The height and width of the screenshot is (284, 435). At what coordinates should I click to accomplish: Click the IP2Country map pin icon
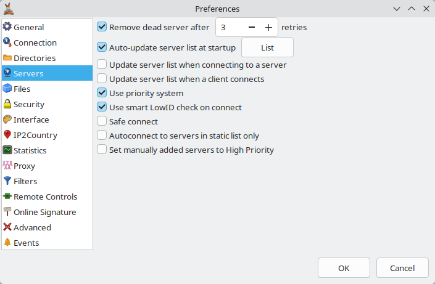tap(7, 135)
